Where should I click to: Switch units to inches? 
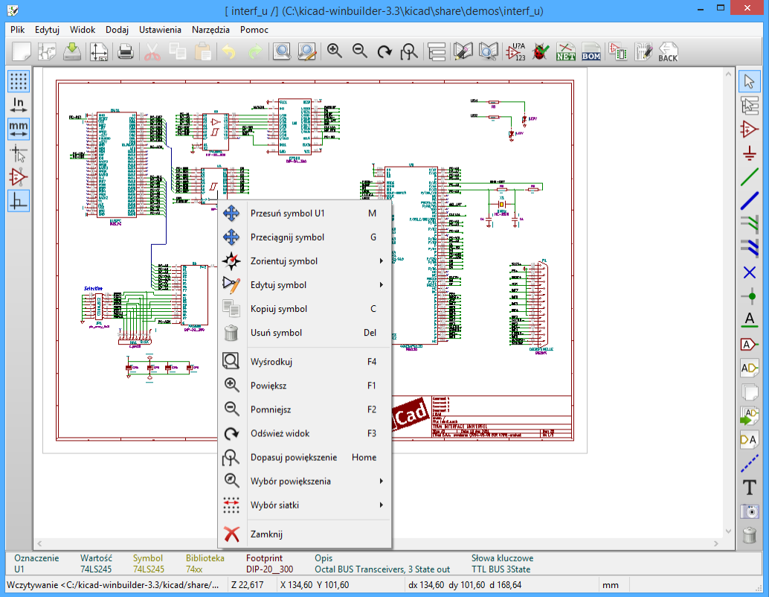pos(19,104)
